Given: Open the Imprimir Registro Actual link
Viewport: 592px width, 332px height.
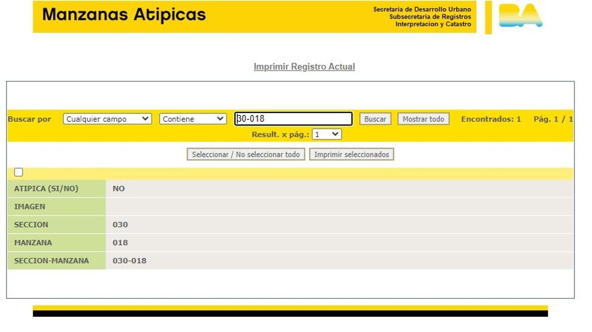Looking at the screenshot, I should click(304, 66).
